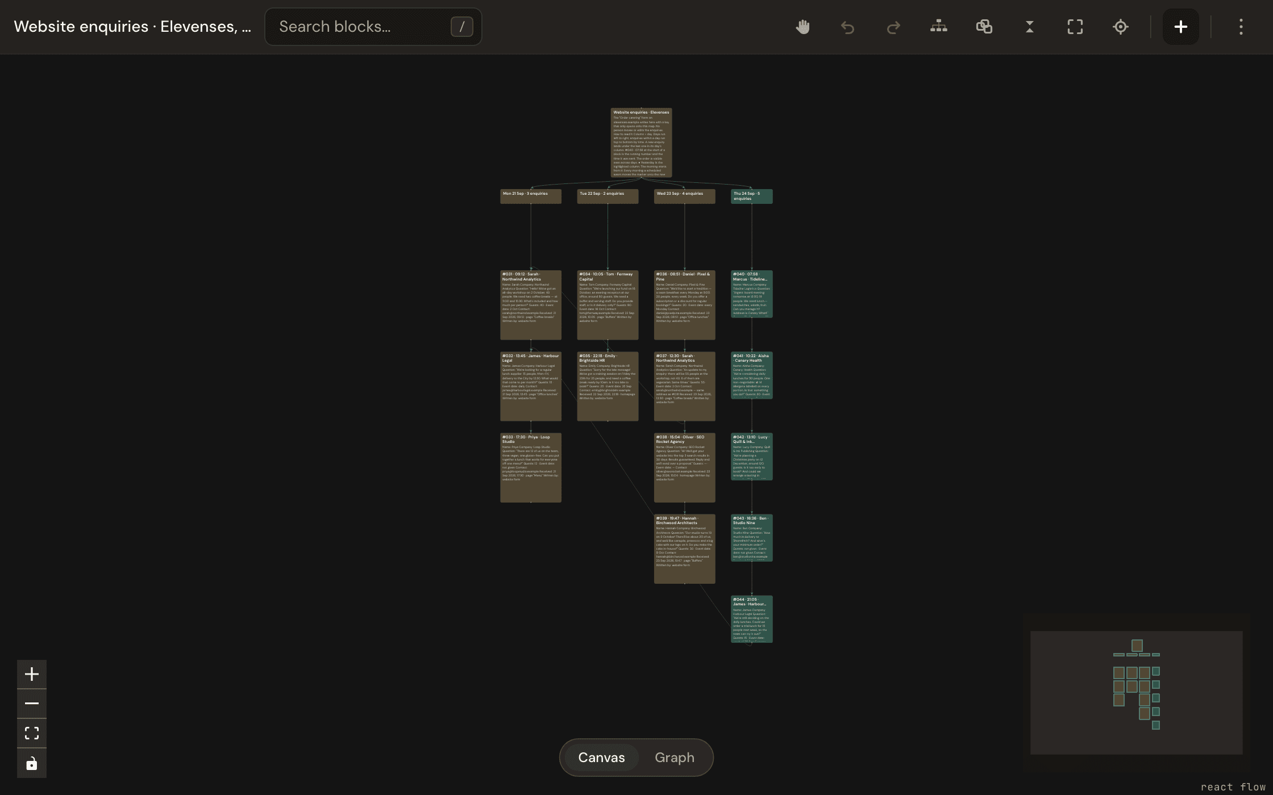Zoom out with the canvas minus control
The image size is (1273, 795).
32,704
